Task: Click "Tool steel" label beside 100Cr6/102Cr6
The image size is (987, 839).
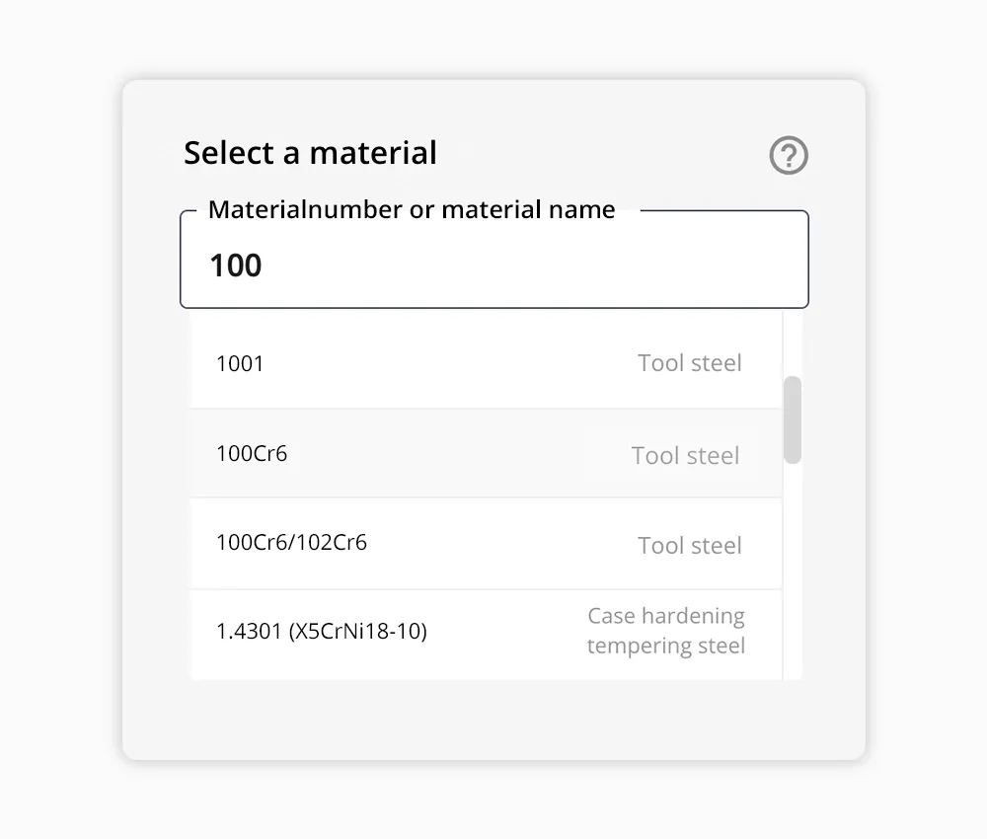Action: tap(689, 546)
